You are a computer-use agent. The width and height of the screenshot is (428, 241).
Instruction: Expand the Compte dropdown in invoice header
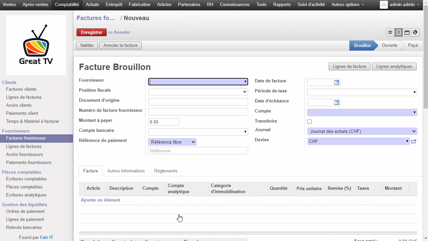click(415, 112)
